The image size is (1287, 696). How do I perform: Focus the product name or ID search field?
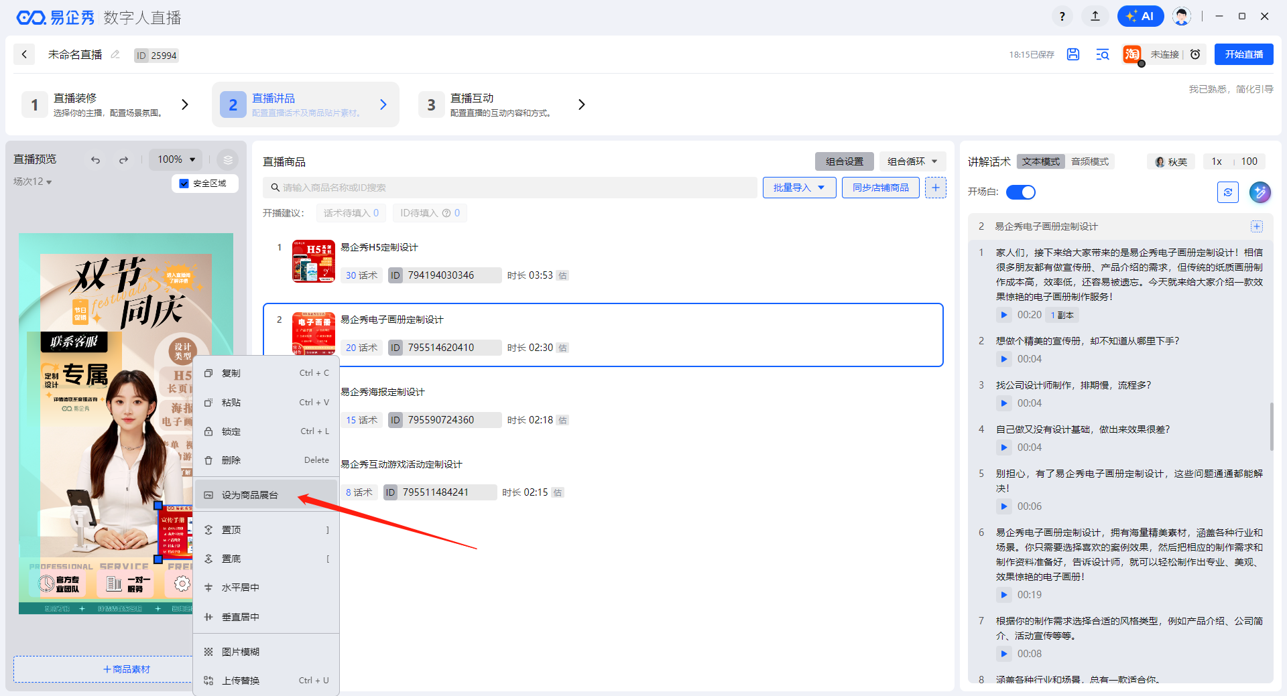510,188
